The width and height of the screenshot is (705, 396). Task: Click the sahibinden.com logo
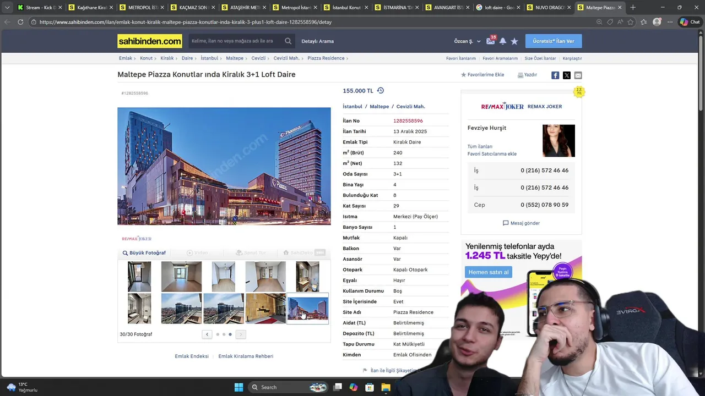point(149,41)
